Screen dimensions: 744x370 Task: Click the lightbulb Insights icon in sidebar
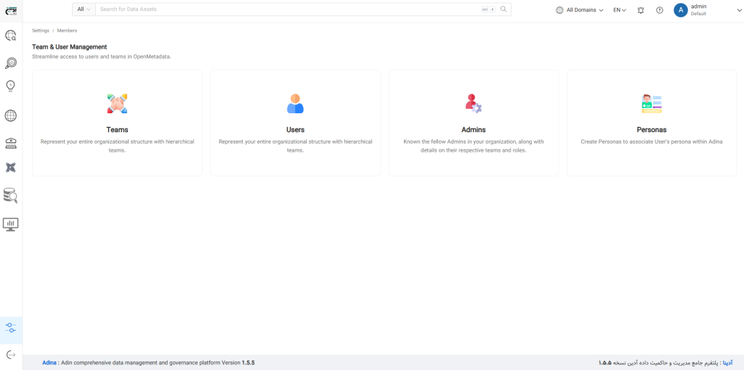coord(11,86)
